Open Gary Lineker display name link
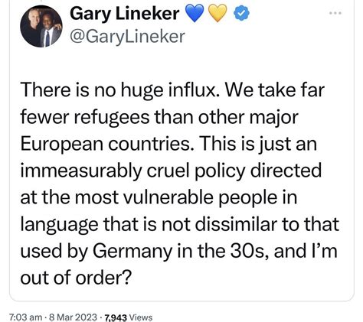This screenshot has width=363, height=322. click(124, 14)
